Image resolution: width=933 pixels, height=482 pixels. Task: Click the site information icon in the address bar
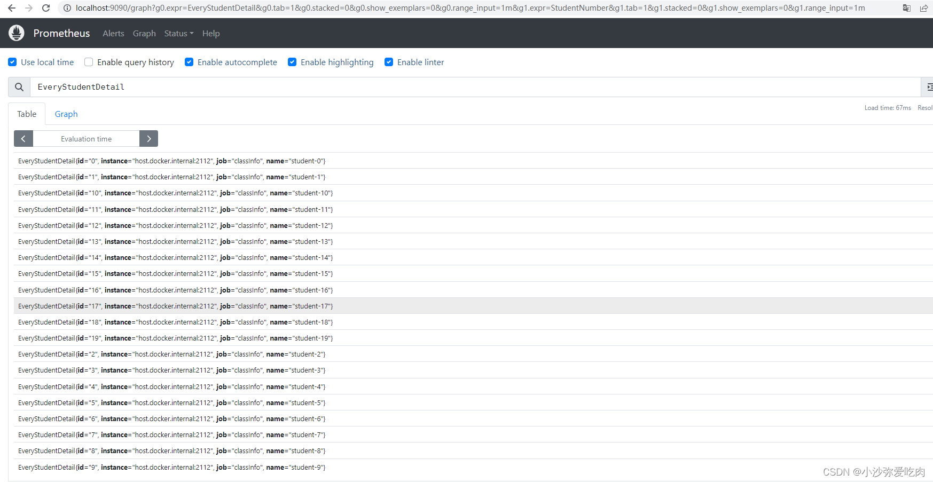point(67,8)
